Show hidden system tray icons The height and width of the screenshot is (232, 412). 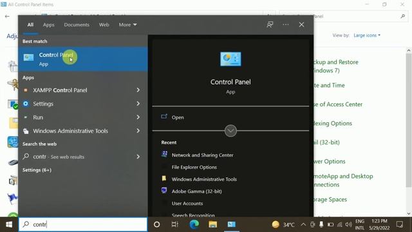[303, 225]
